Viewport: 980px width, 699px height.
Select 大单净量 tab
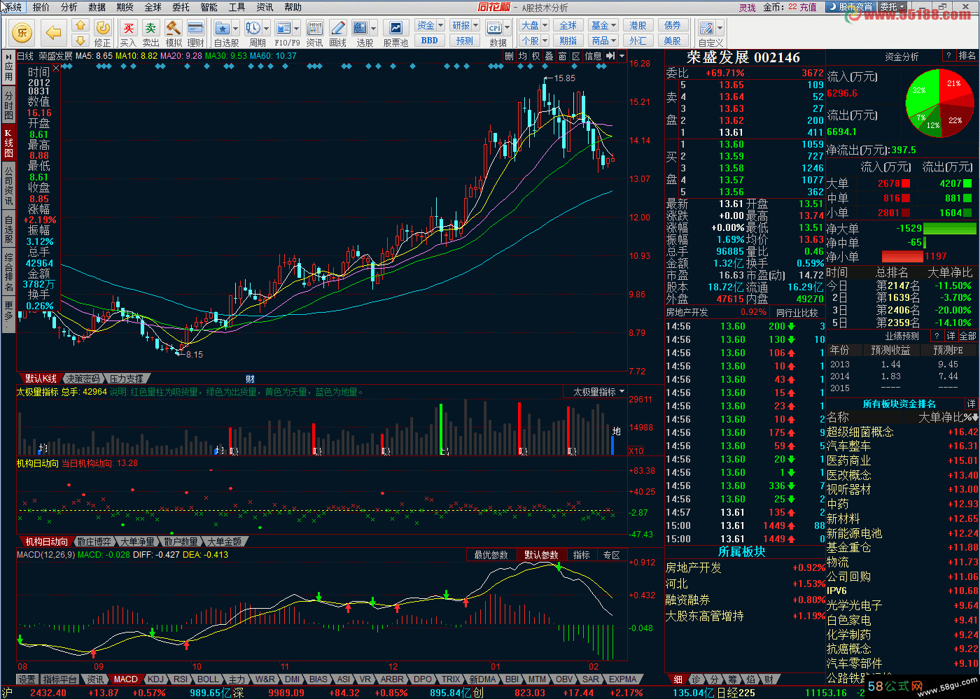(138, 542)
